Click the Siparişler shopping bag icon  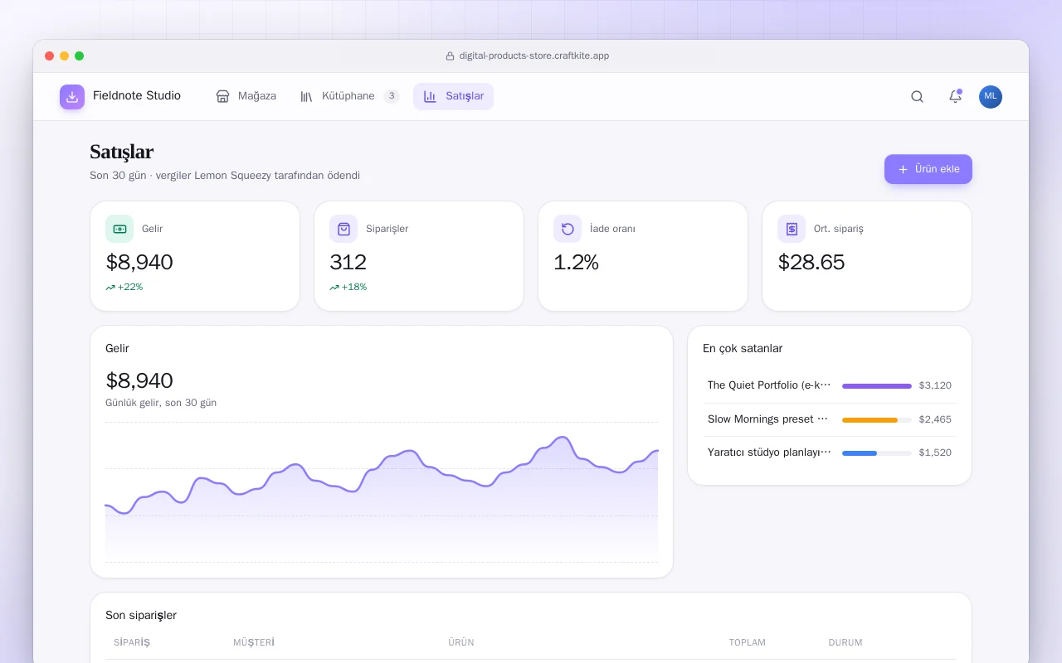pyautogui.click(x=343, y=229)
